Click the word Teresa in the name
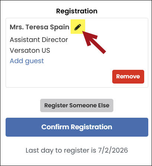Viewport: 152px width, 166px height. pyautogui.click(x=37, y=27)
